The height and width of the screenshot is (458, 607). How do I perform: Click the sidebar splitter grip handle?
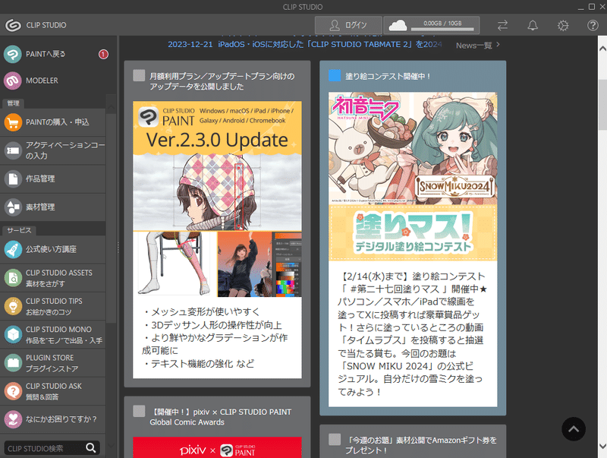coord(118,247)
